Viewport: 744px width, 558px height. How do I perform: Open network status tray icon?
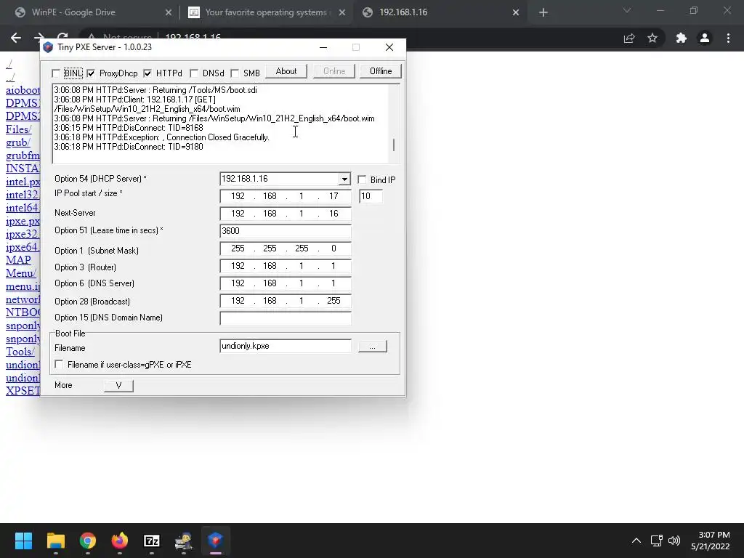tap(656, 541)
